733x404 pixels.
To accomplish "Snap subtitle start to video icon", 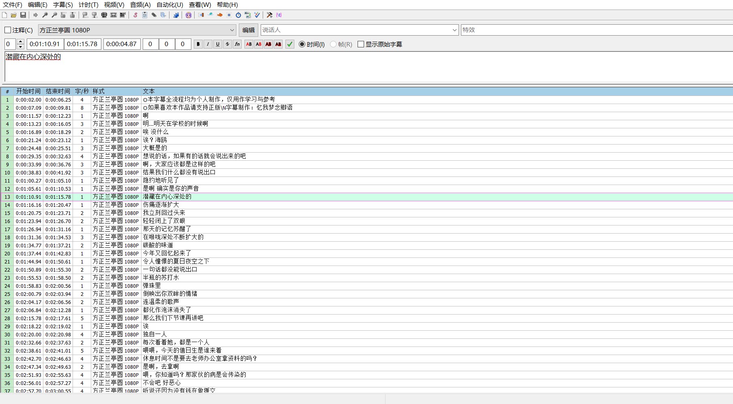I will tap(85, 15).
